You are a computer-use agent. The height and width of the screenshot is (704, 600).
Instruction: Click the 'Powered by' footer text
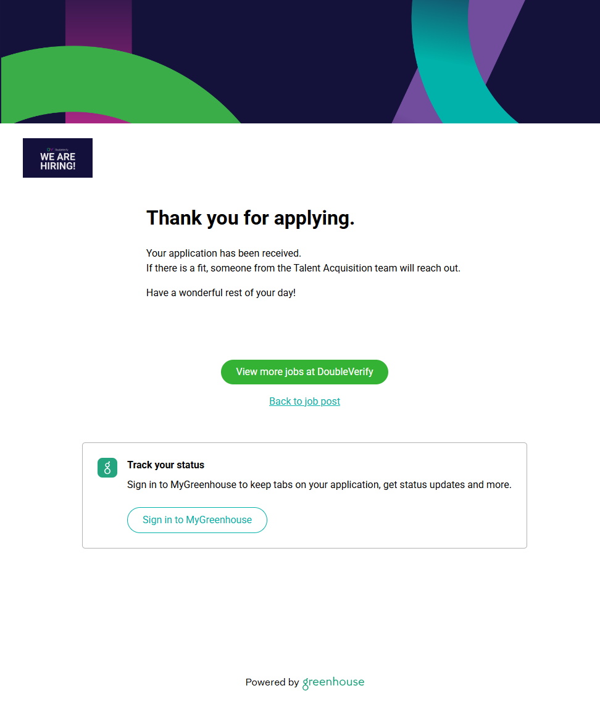272,682
